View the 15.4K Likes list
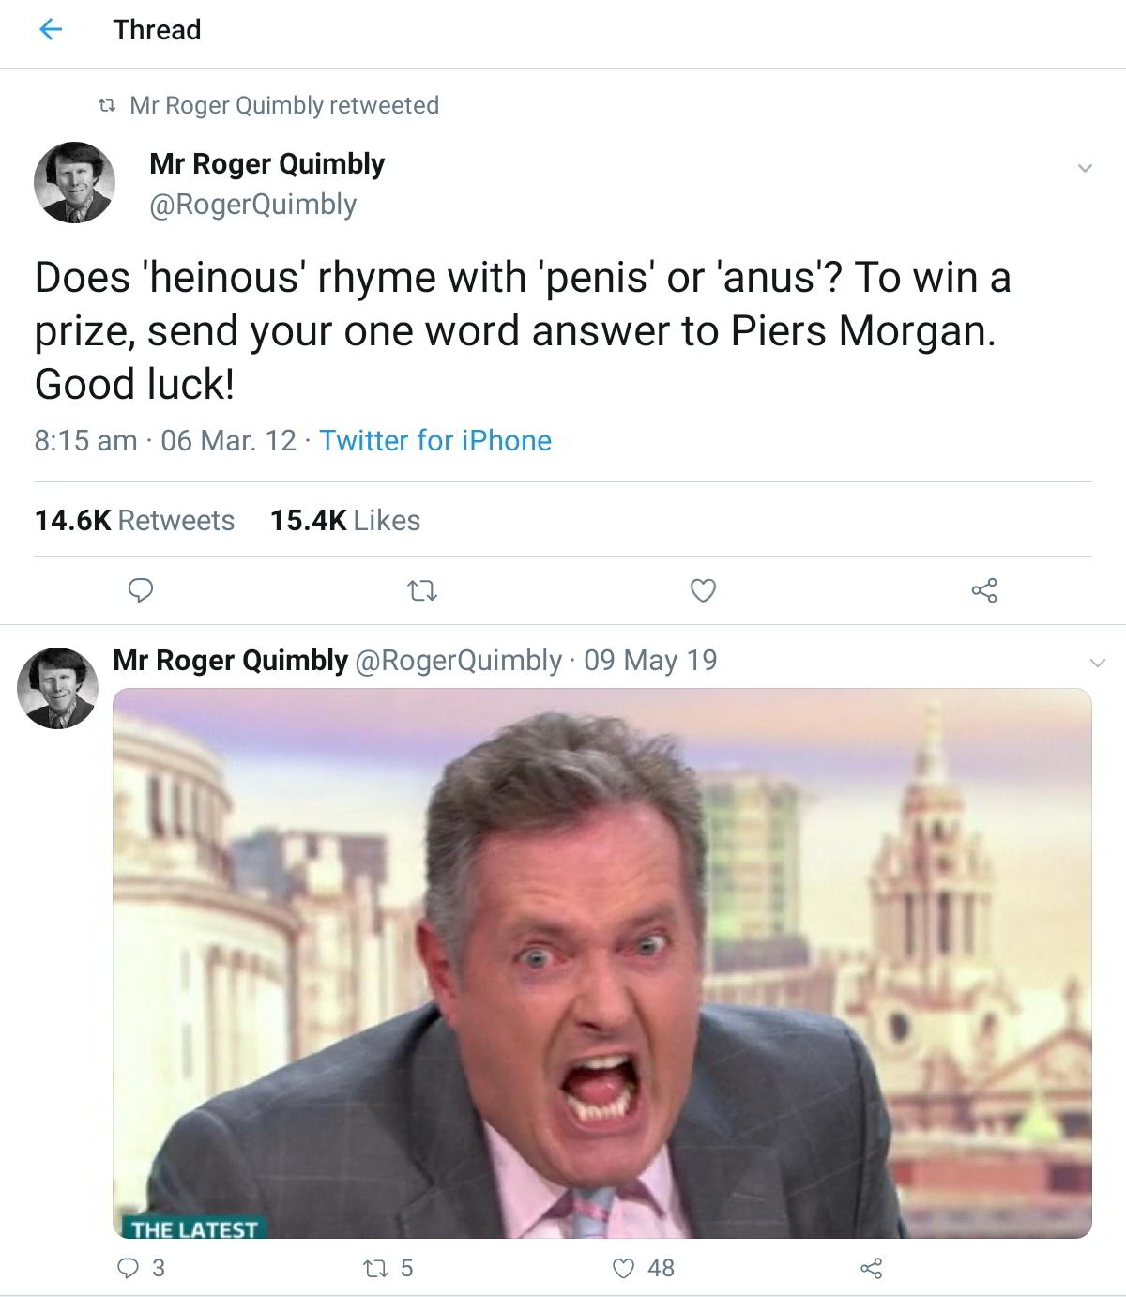Viewport: 1126px width, 1297px height. 345,520
